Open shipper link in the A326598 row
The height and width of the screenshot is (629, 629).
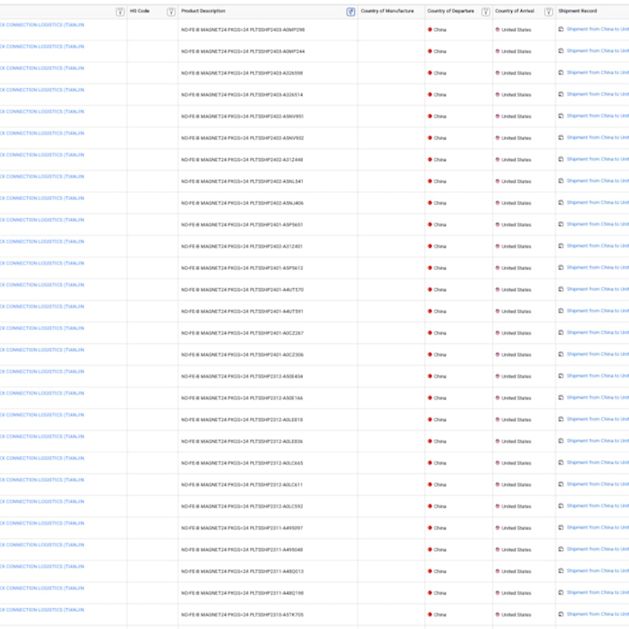42,68
